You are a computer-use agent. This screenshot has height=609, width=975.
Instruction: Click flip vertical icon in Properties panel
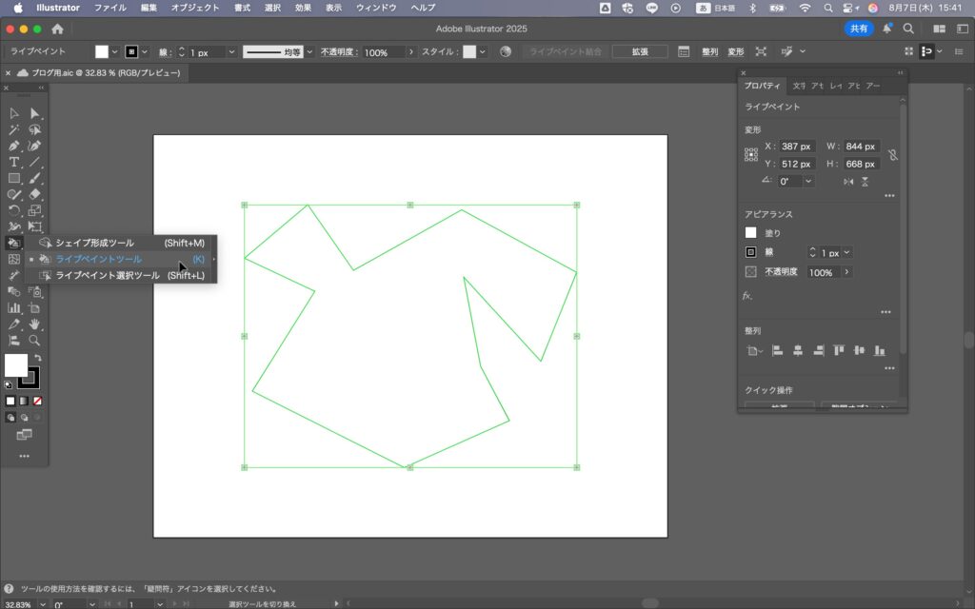click(865, 182)
